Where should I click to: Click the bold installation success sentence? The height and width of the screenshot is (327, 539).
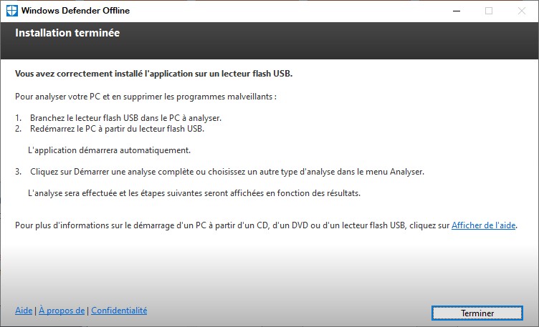click(154, 74)
